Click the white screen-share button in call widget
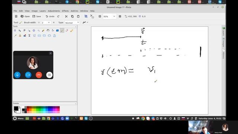 (x=49, y=75)
